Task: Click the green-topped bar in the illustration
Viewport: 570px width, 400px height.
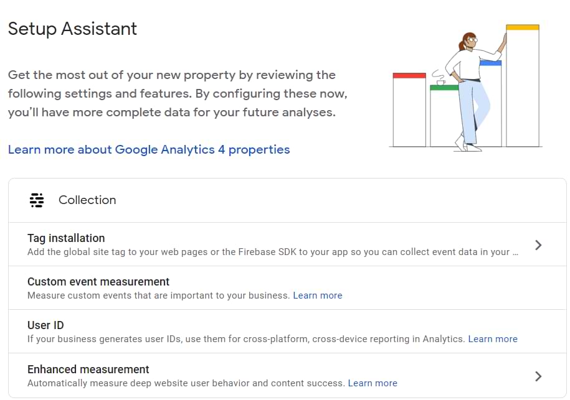Action: (x=444, y=117)
